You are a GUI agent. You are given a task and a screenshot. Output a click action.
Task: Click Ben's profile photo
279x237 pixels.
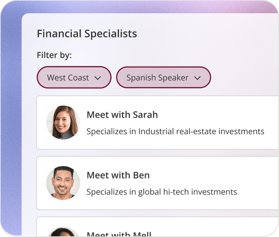(63, 183)
